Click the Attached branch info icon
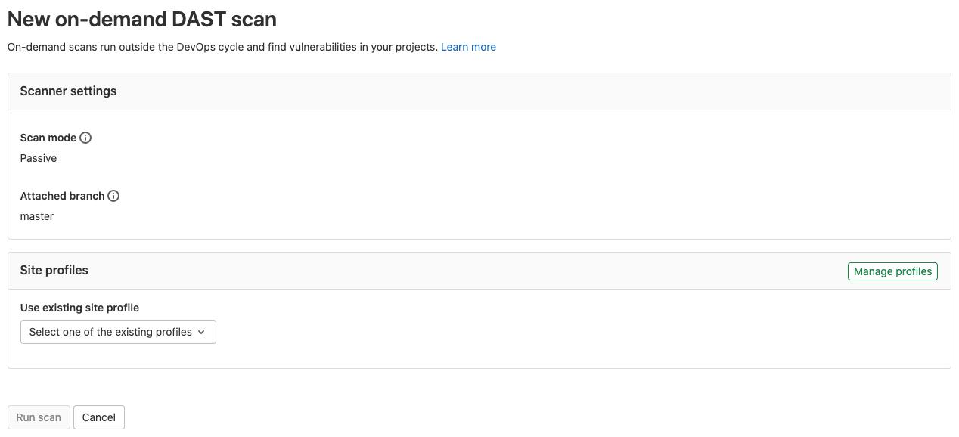The image size is (959, 437). pos(113,196)
